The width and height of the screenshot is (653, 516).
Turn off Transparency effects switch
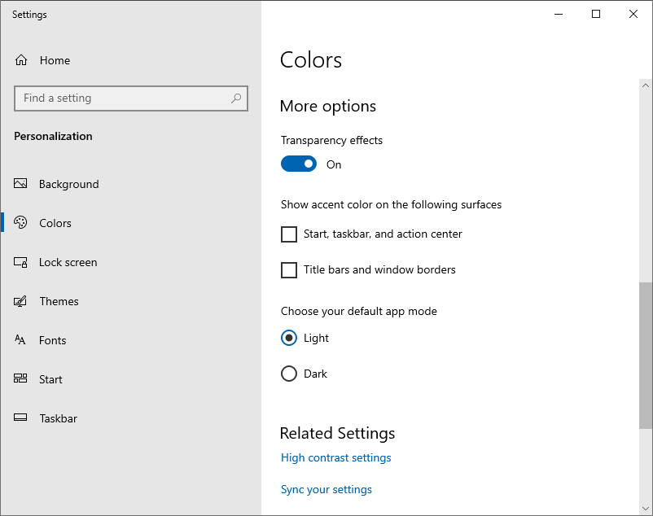click(x=299, y=164)
